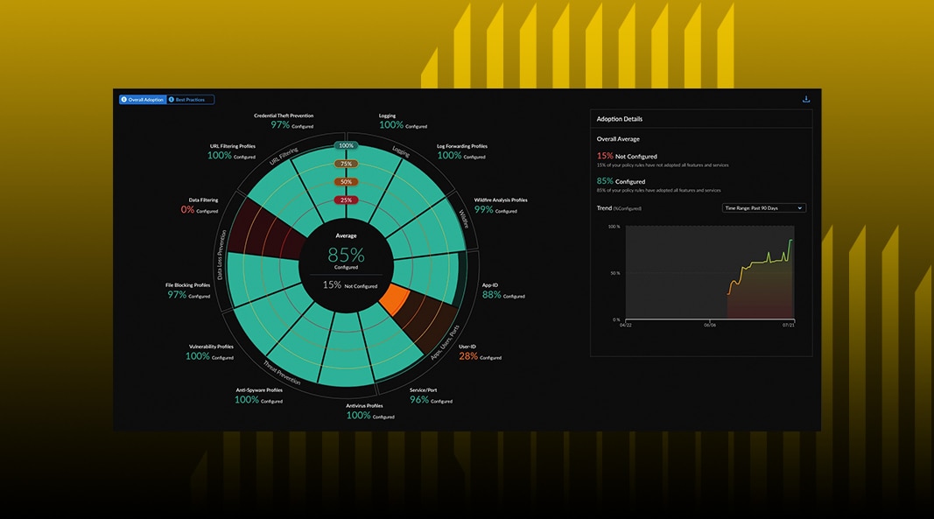Click the download icon at top right
934x519 pixels.
[x=806, y=99]
